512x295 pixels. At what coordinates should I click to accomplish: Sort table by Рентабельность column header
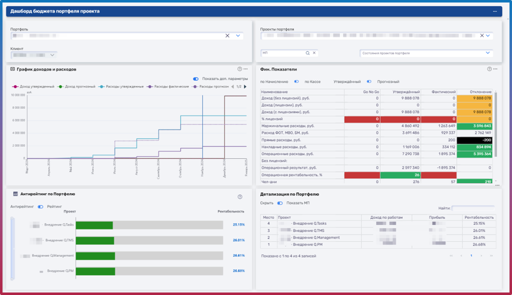[x=479, y=217]
